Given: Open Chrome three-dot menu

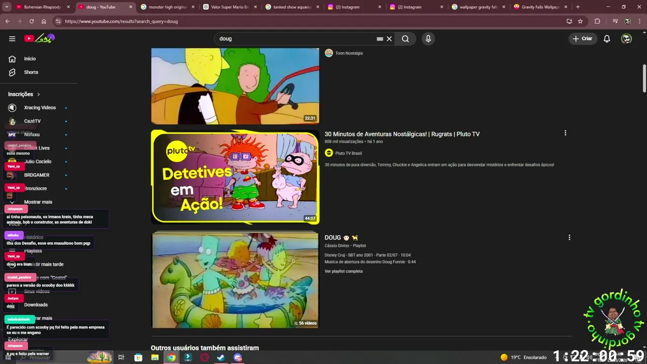Looking at the screenshot, I should tap(639, 21).
